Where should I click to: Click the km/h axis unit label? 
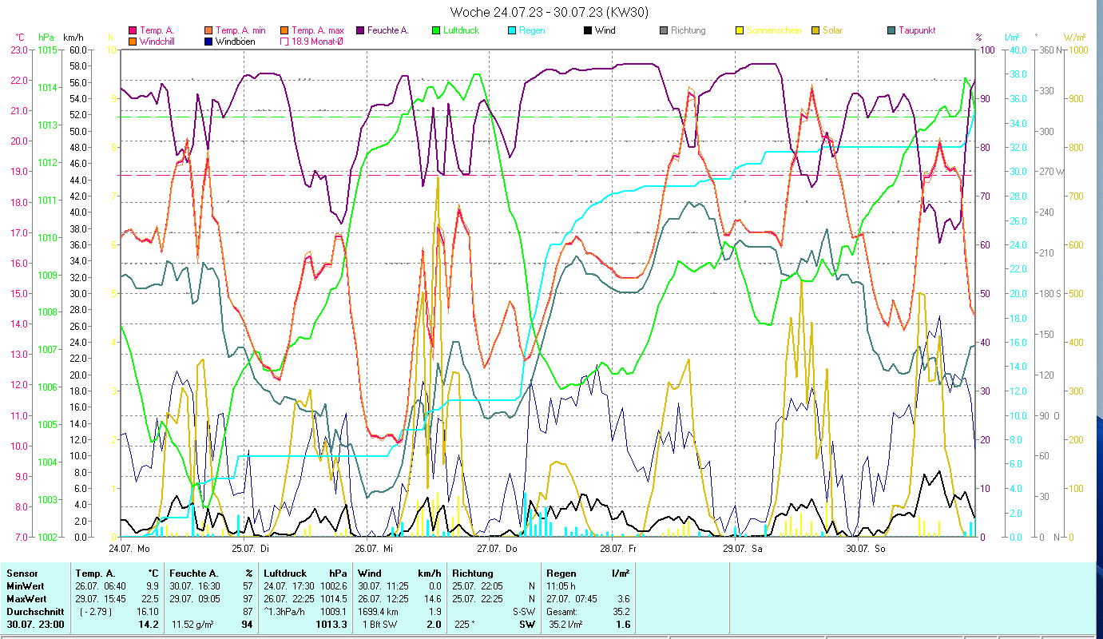(x=73, y=38)
